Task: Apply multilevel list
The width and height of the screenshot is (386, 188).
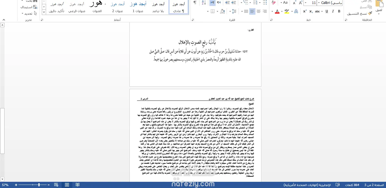Action: point(246,3)
